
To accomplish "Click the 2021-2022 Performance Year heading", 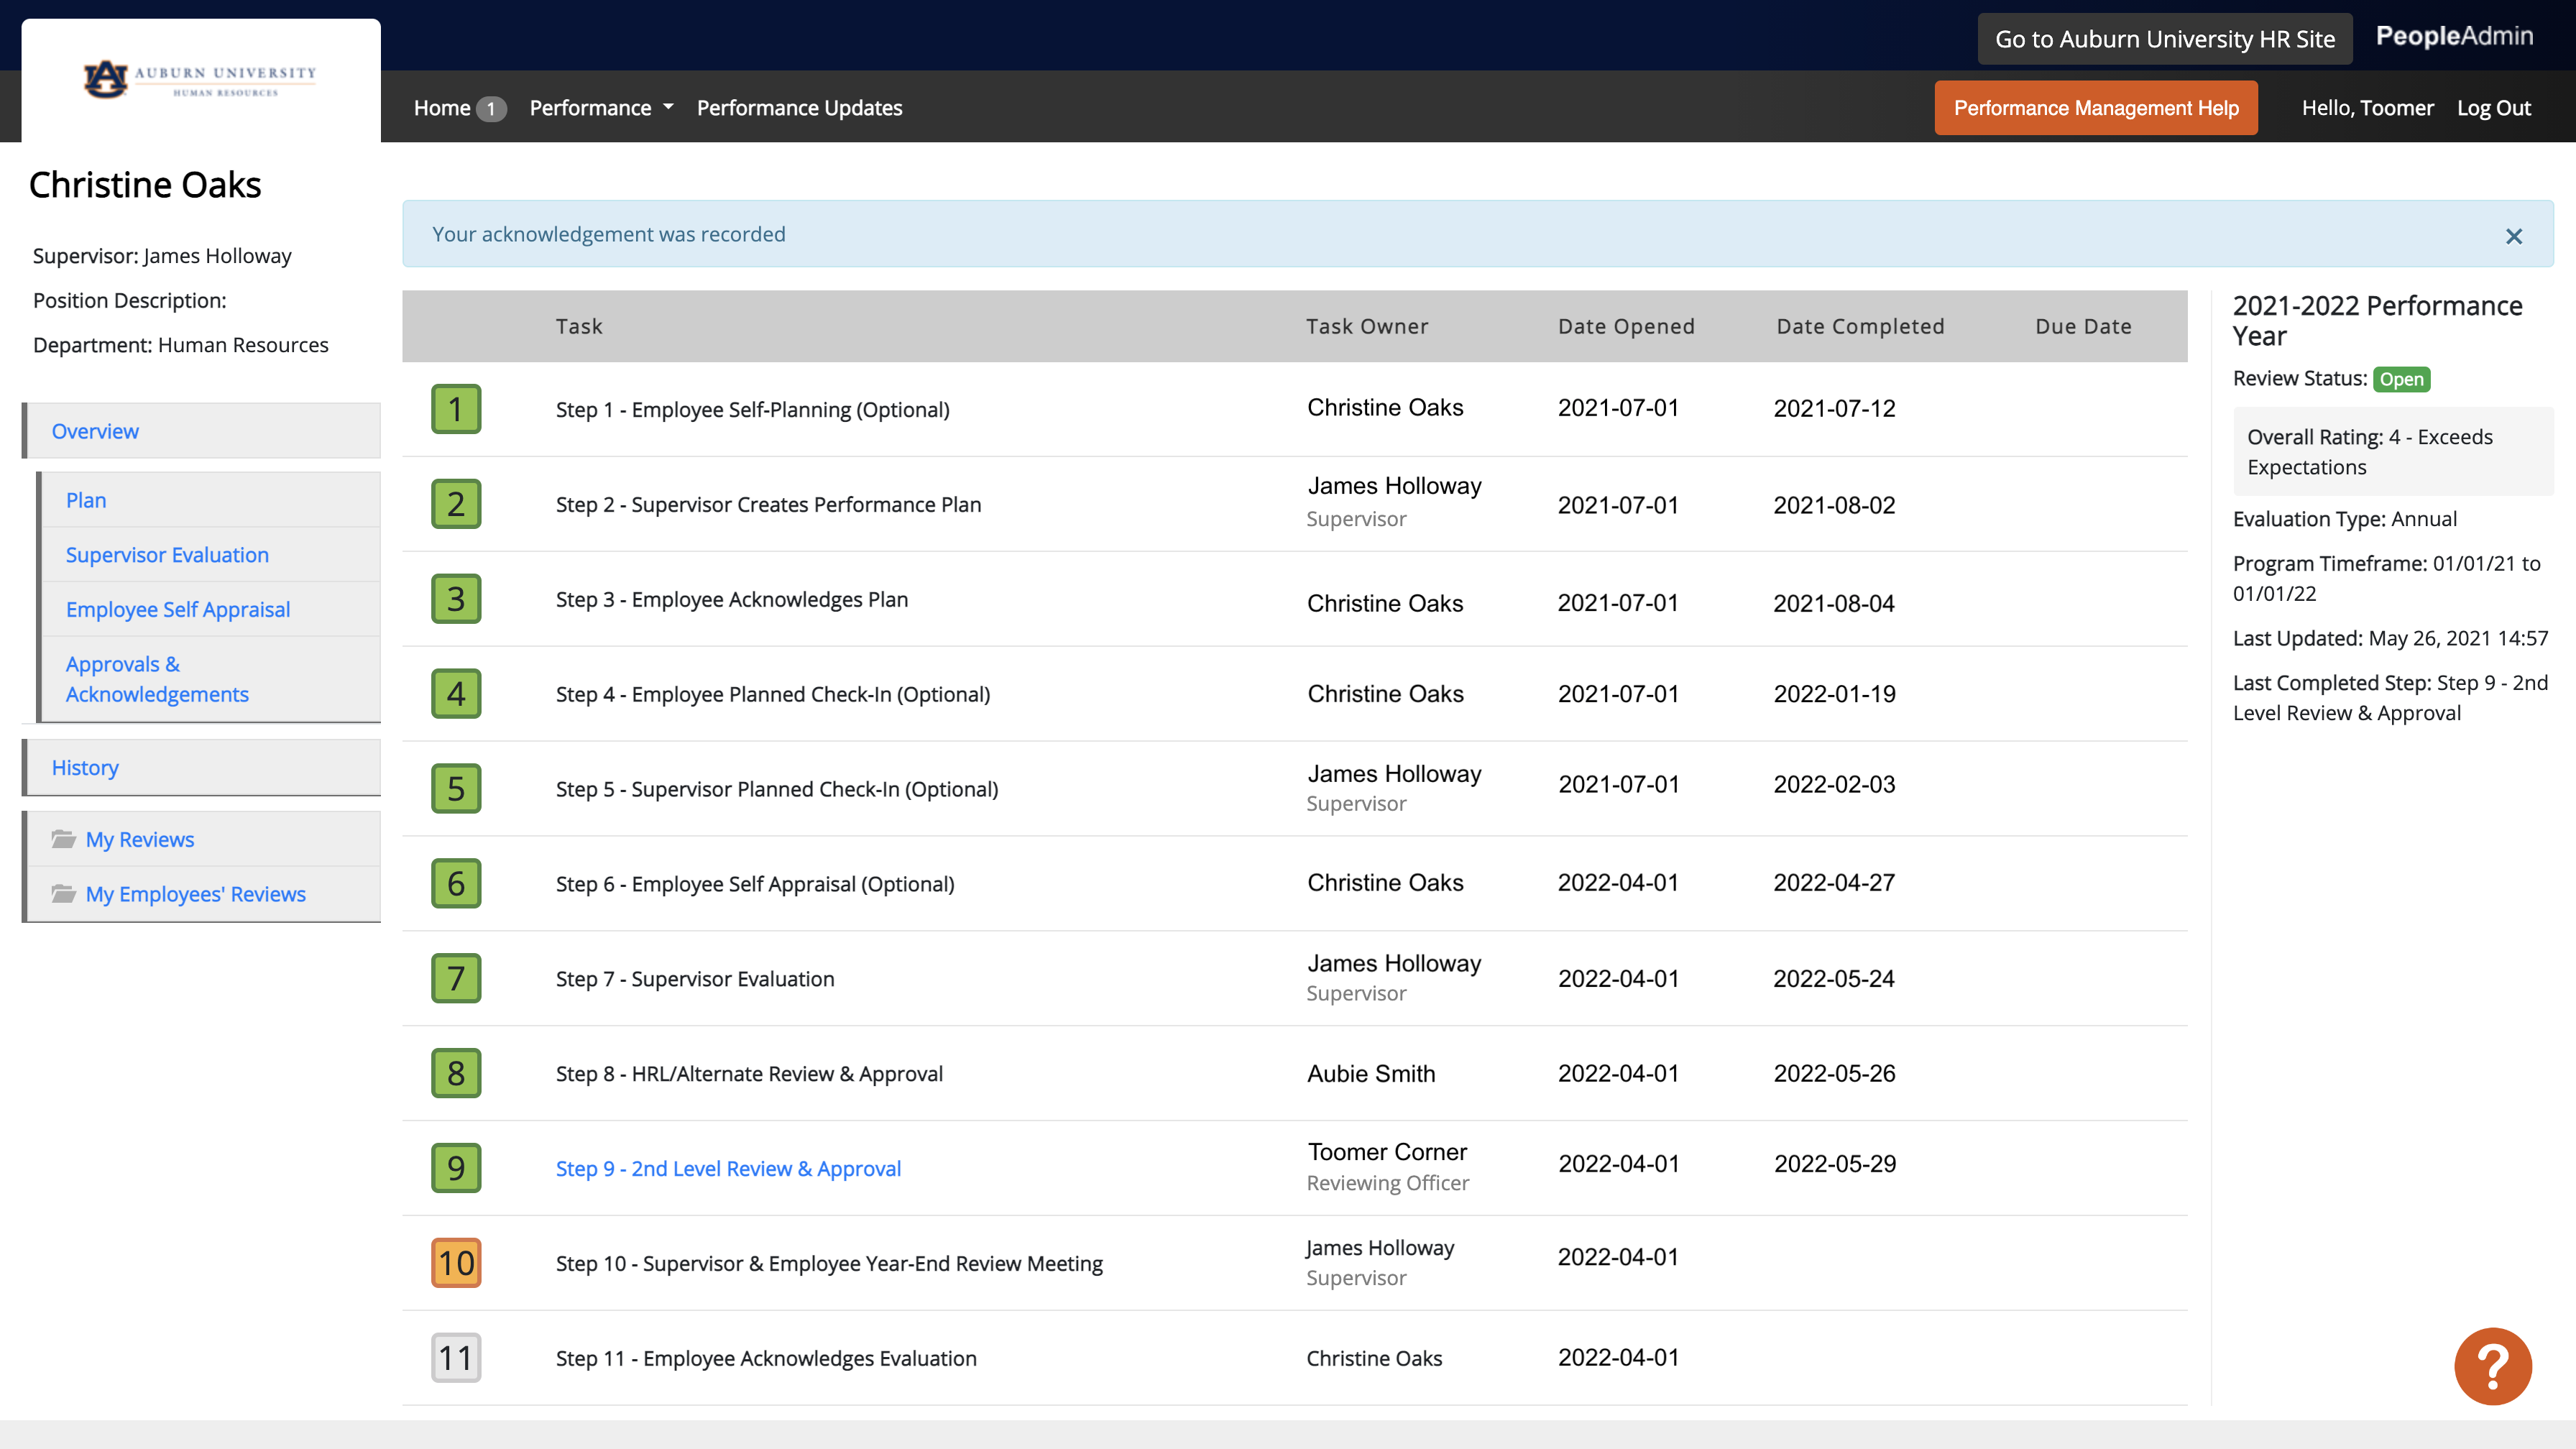I will coord(2378,320).
